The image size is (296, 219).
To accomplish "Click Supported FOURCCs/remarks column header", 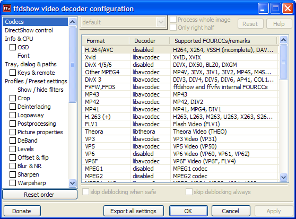I will click(x=223, y=41).
